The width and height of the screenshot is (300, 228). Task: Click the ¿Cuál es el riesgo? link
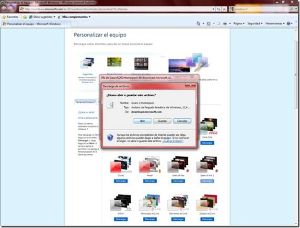[173, 141]
